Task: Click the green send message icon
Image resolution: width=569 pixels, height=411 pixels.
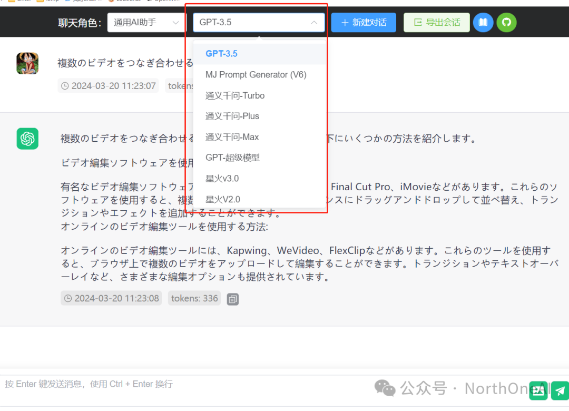Action: (560, 390)
